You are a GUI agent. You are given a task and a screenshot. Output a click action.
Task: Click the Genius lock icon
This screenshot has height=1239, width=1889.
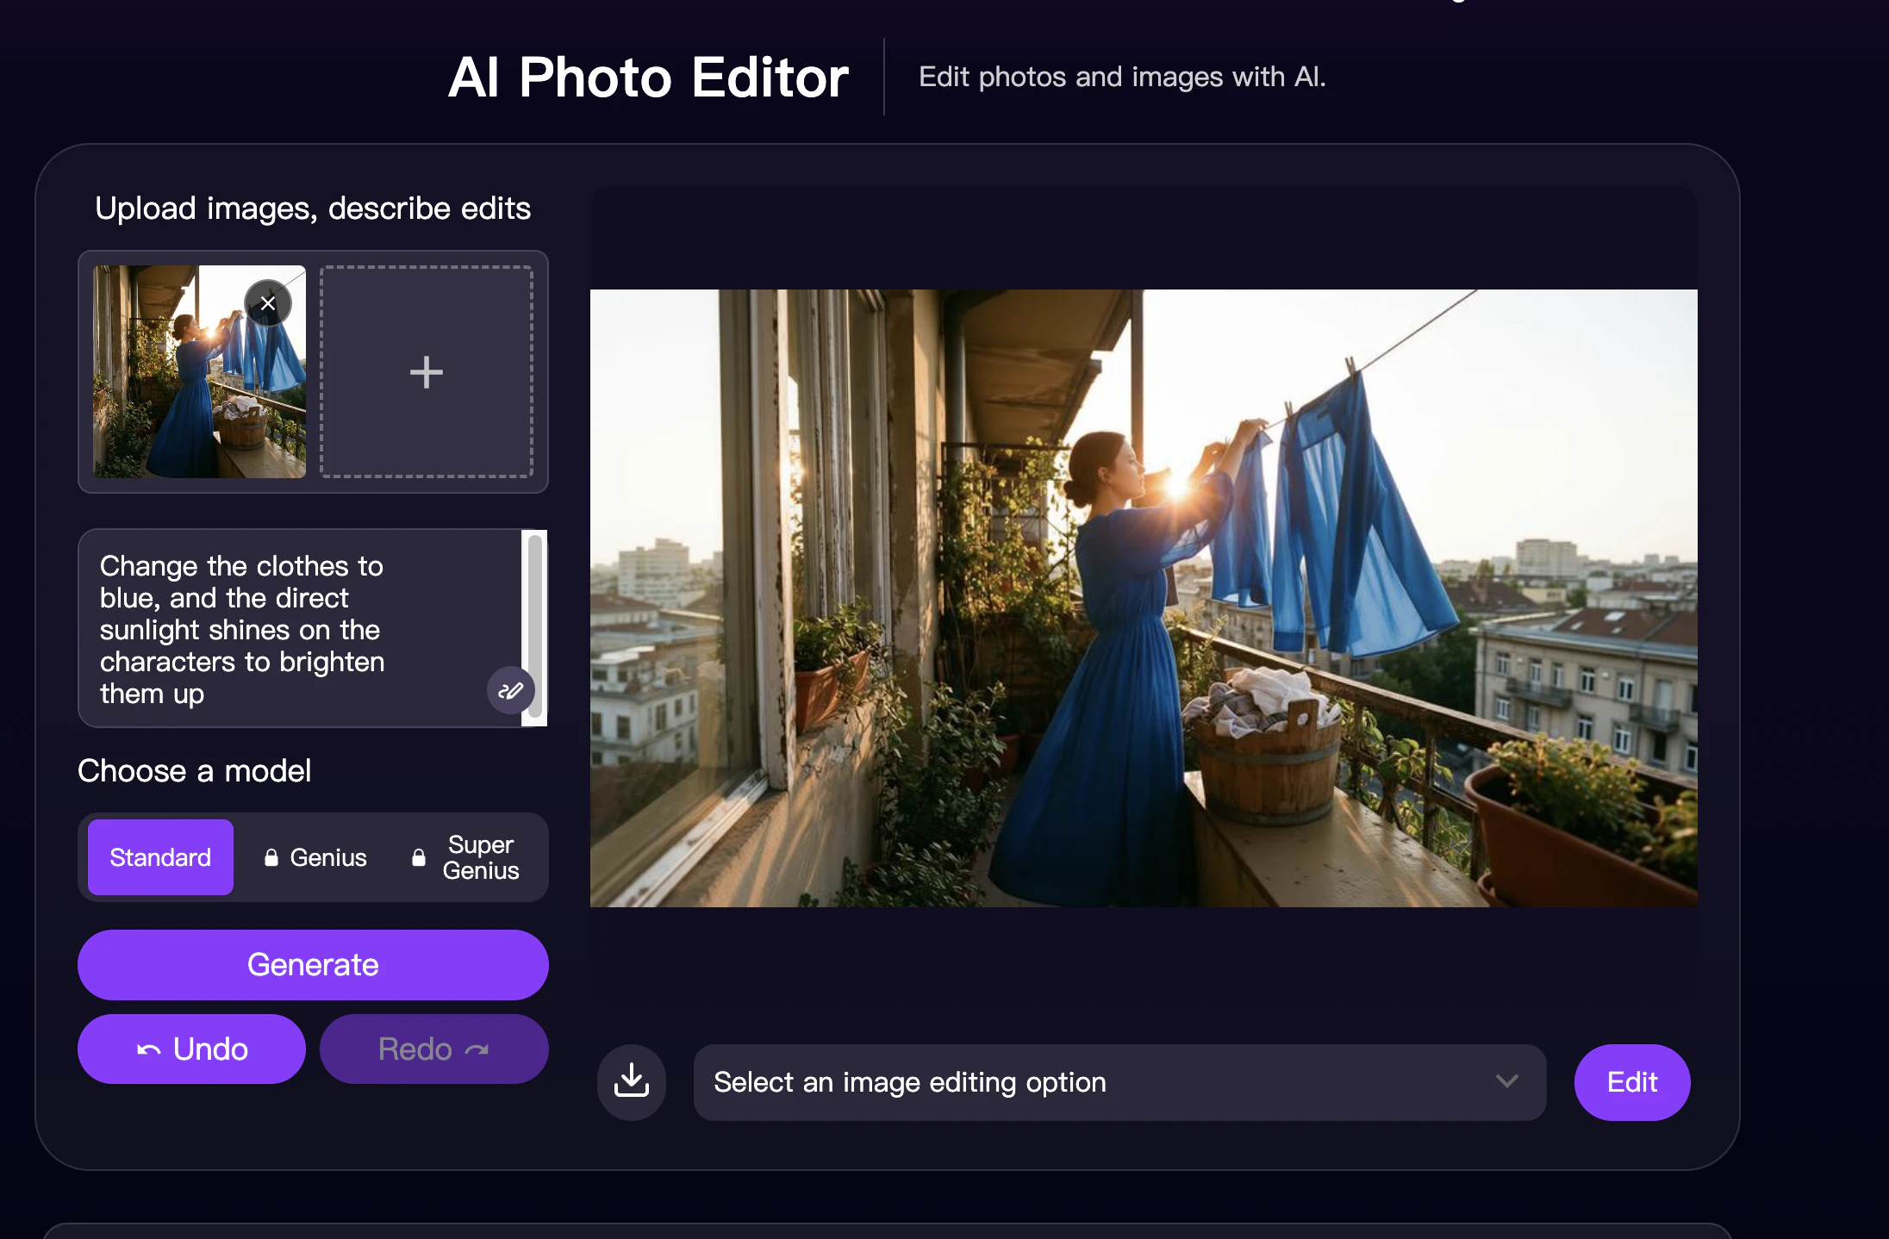(x=271, y=857)
